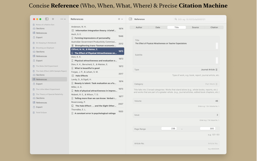Open Sections under Notes of a Native Son

pos(40,29)
